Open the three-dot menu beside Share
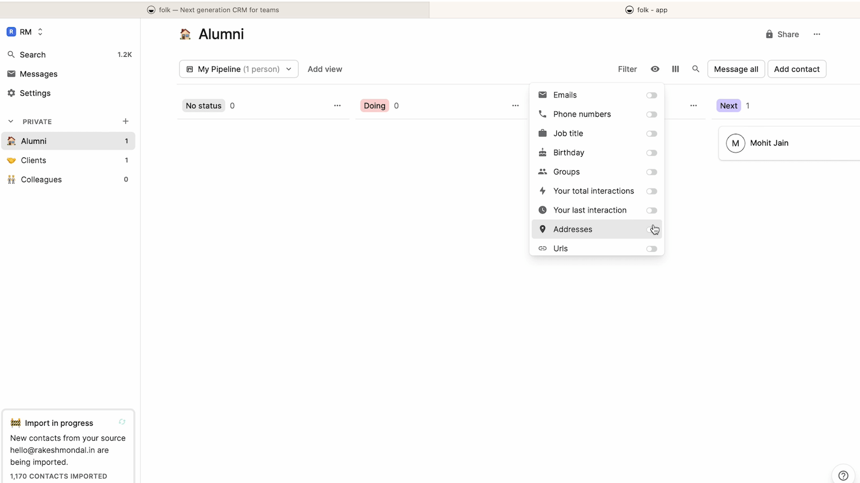 tap(817, 34)
